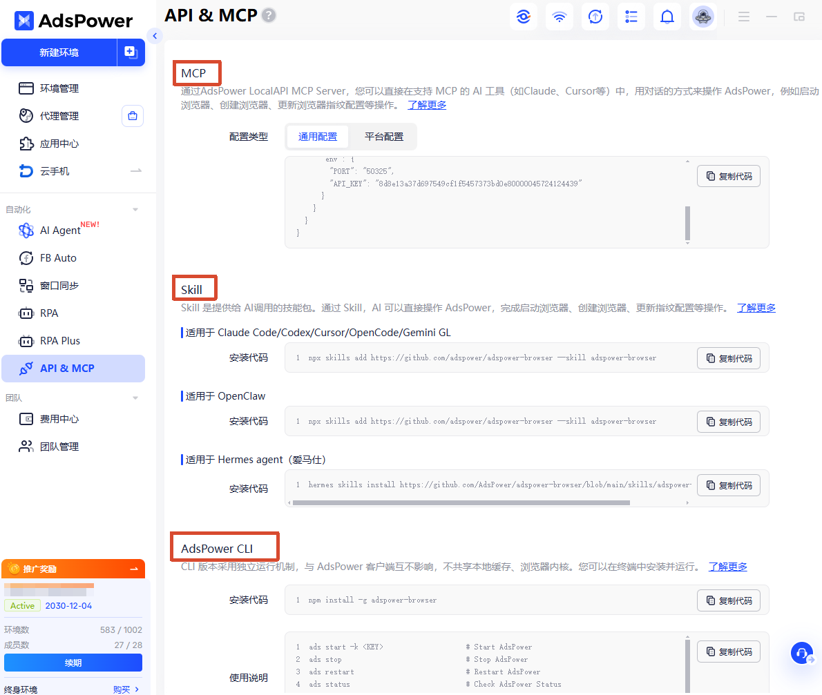Click the help question mark beside API & MCP
Screen dimensions: 822x695
click(269, 16)
